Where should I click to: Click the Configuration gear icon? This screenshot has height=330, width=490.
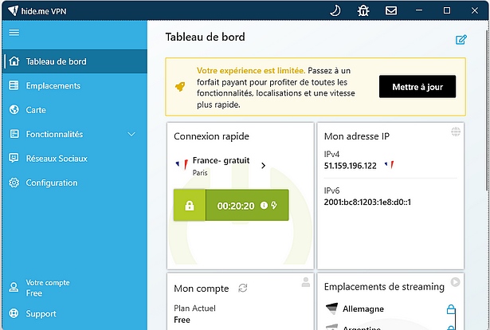pyautogui.click(x=14, y=183)
